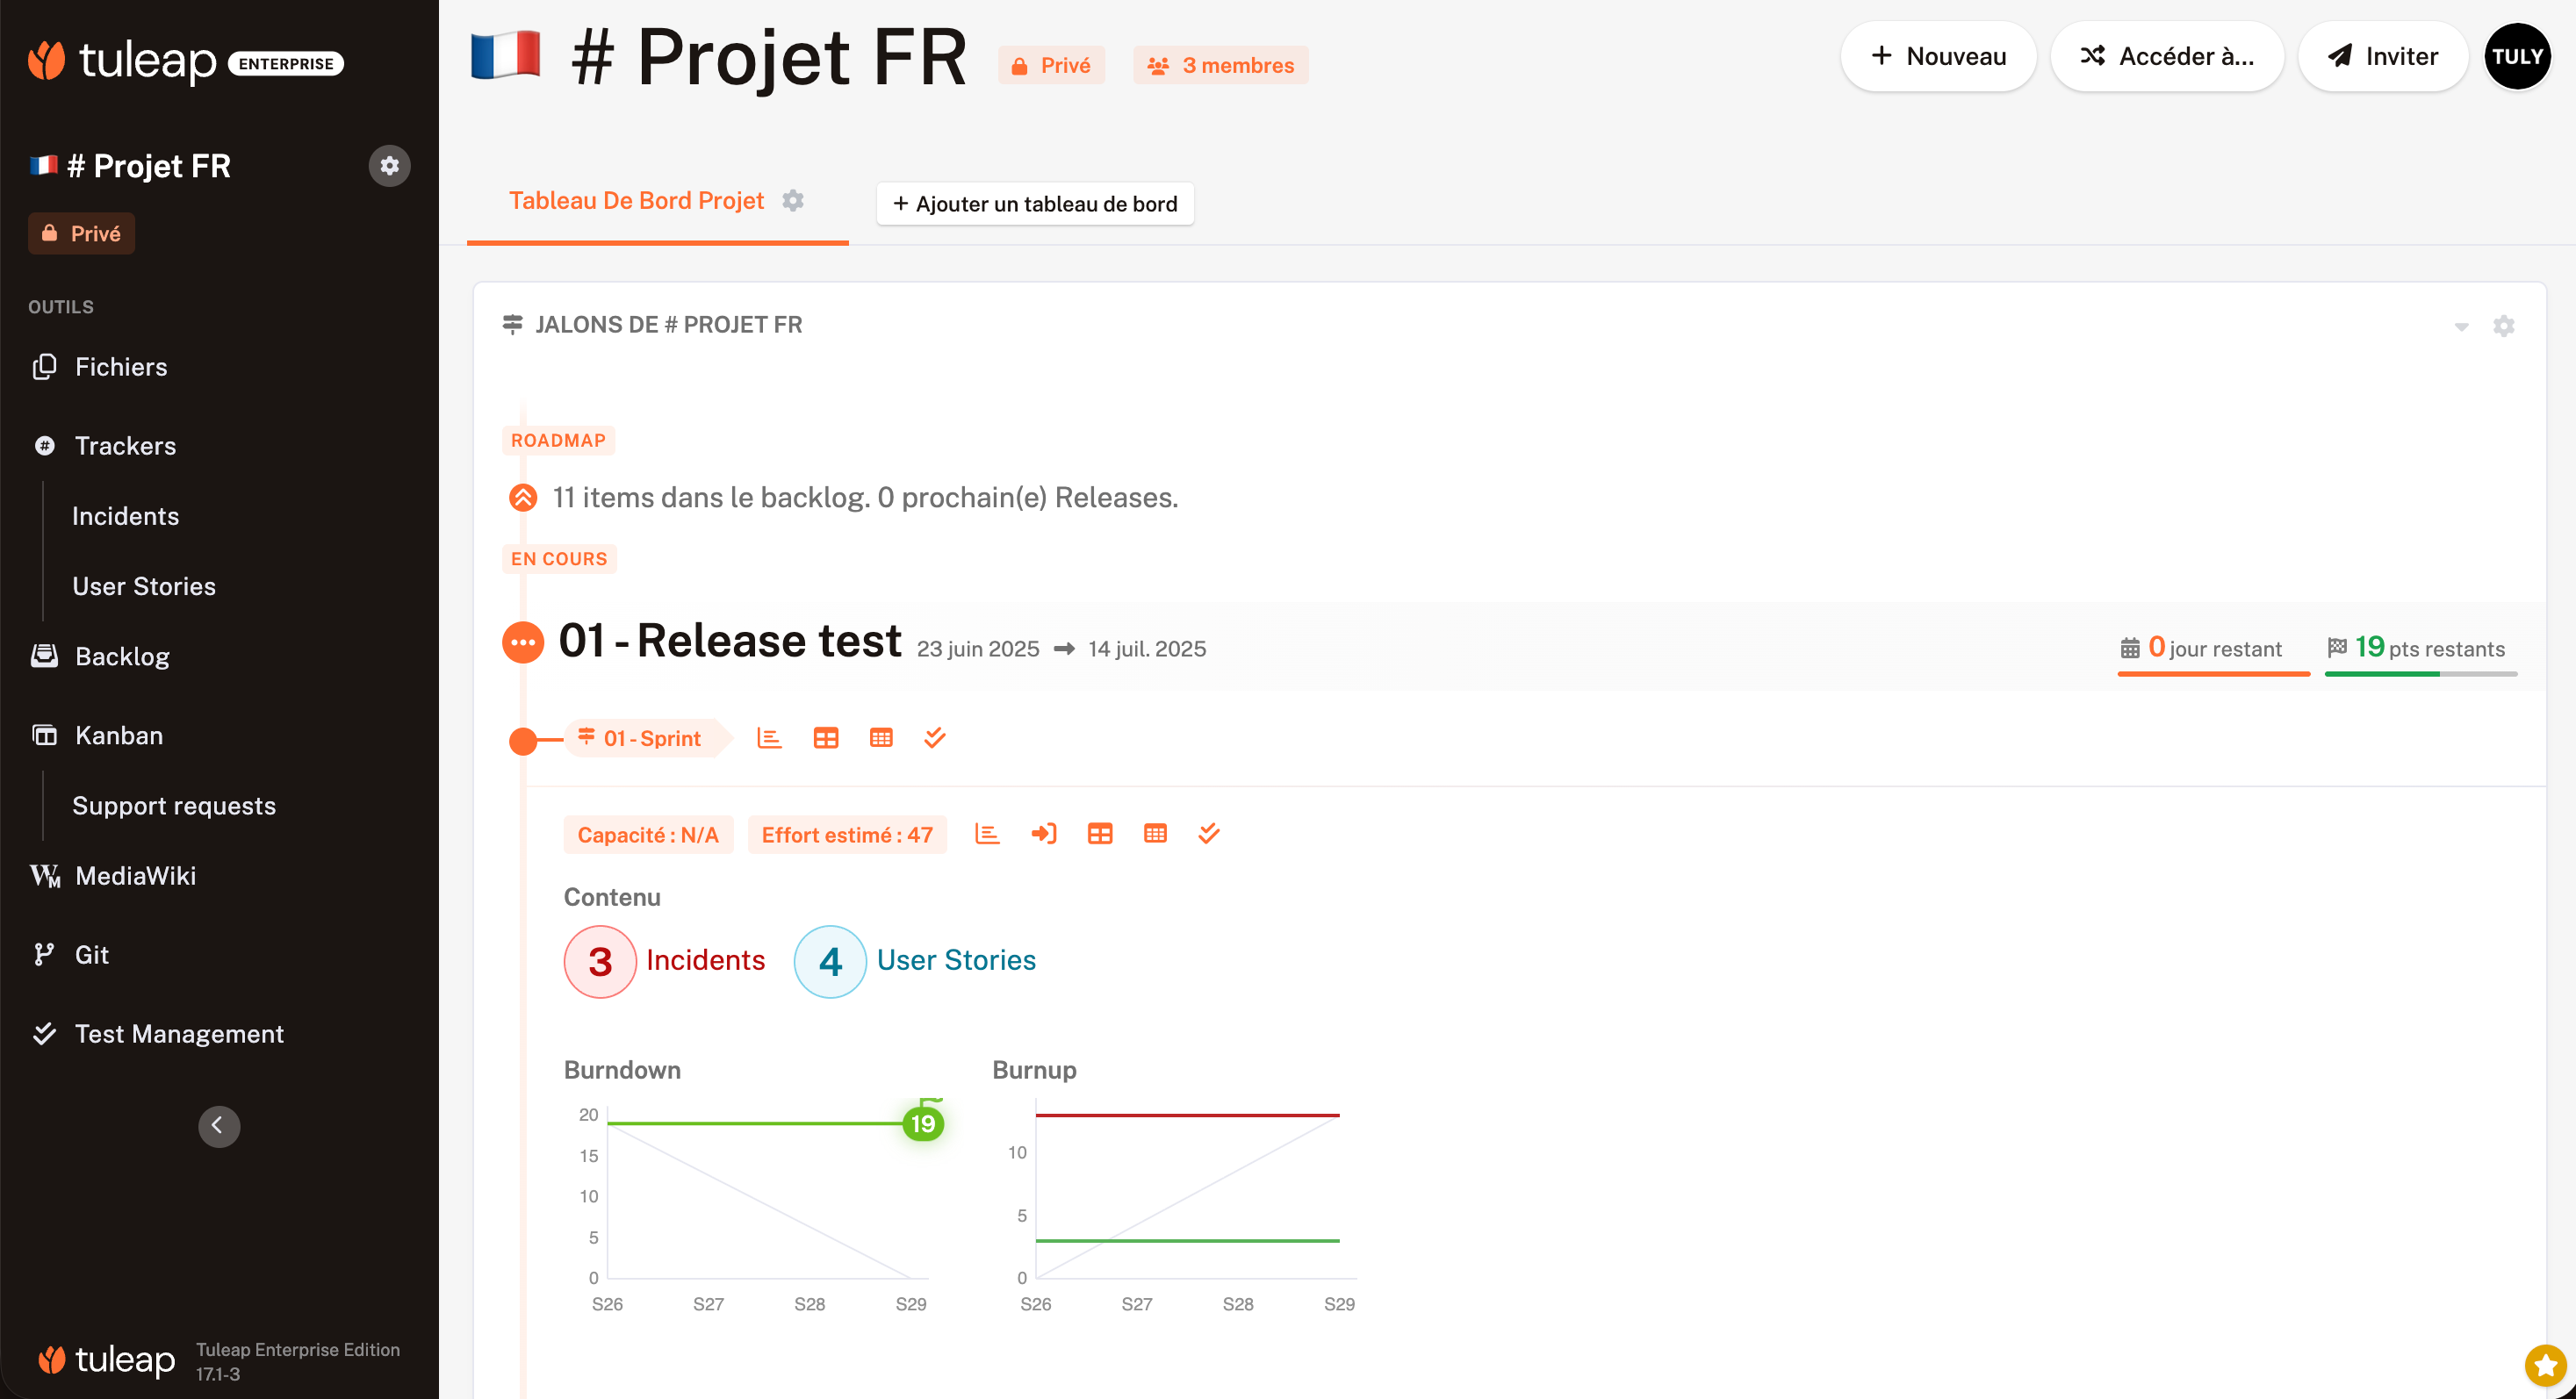This screenshot has width=2576, height=1399.
Task: Click the gold star button at bottom right
Action: pos(2544,1365)
